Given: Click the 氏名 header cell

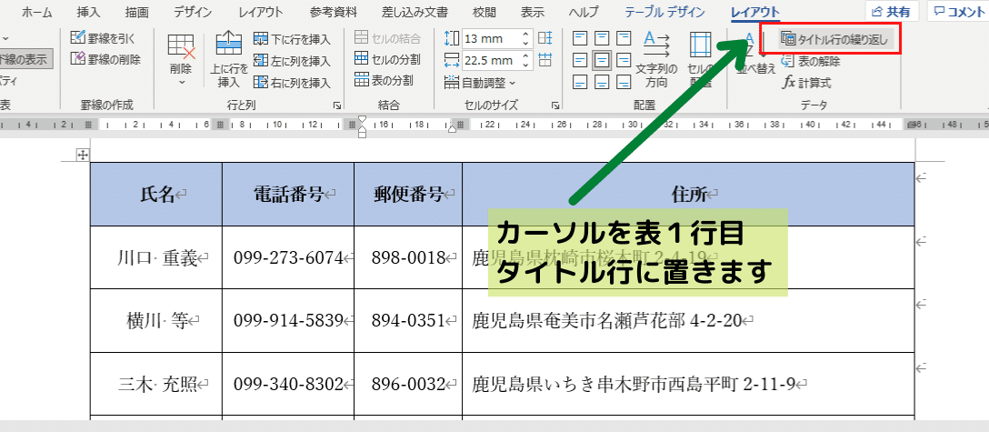Looking at the screenshot, I should click(155, 195).
